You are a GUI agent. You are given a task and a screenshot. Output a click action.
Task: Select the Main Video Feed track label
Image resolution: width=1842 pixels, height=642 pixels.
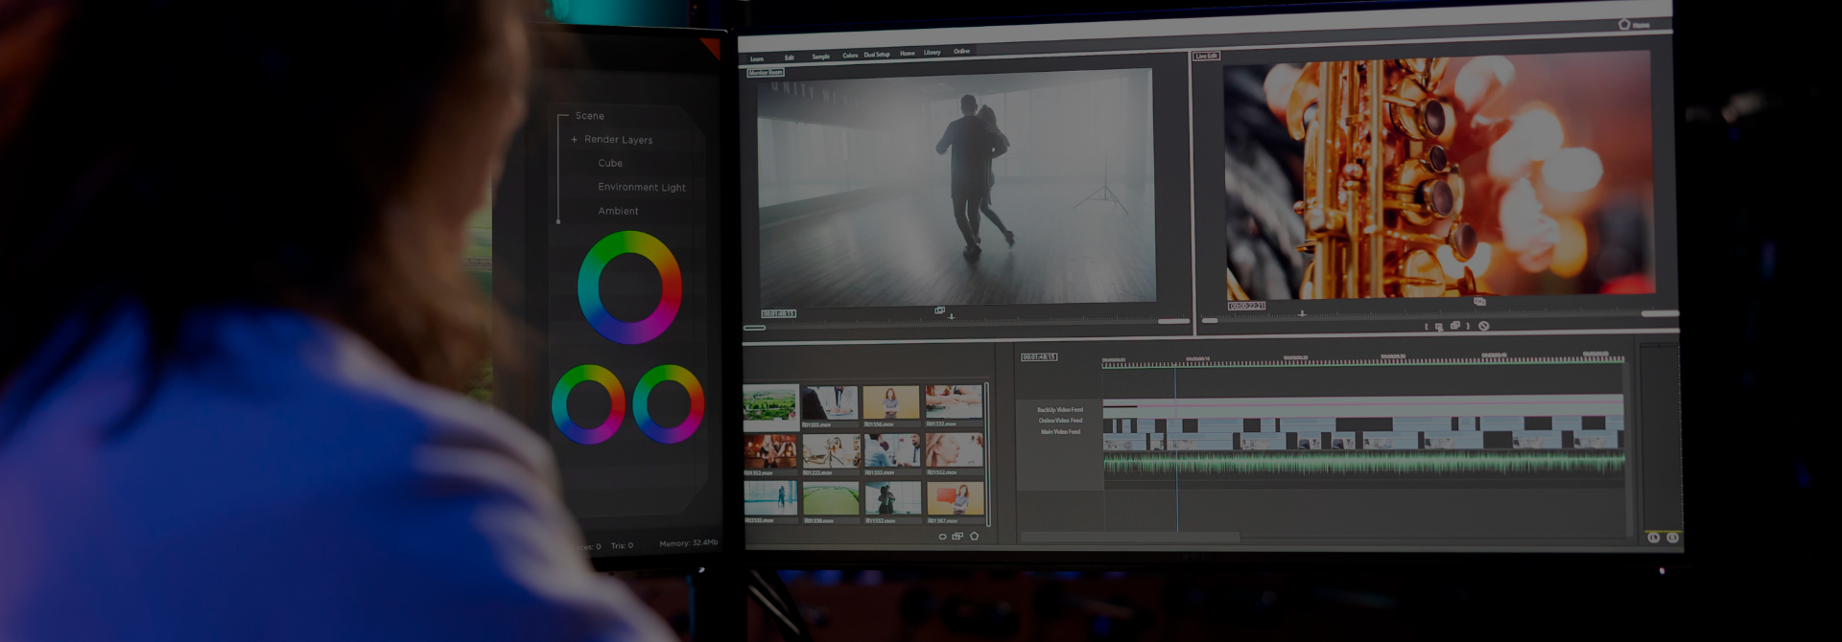pyautogui.click(x=1060, y=432)
